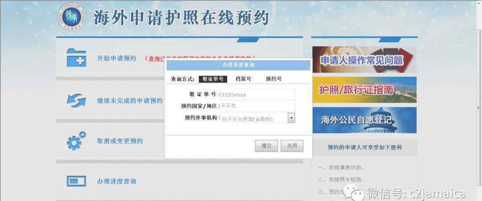Open the embassy selection combo box
This screenshot has width=482, height=201.
tap(258, 118)
